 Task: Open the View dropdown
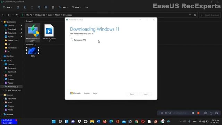(76, 7)
